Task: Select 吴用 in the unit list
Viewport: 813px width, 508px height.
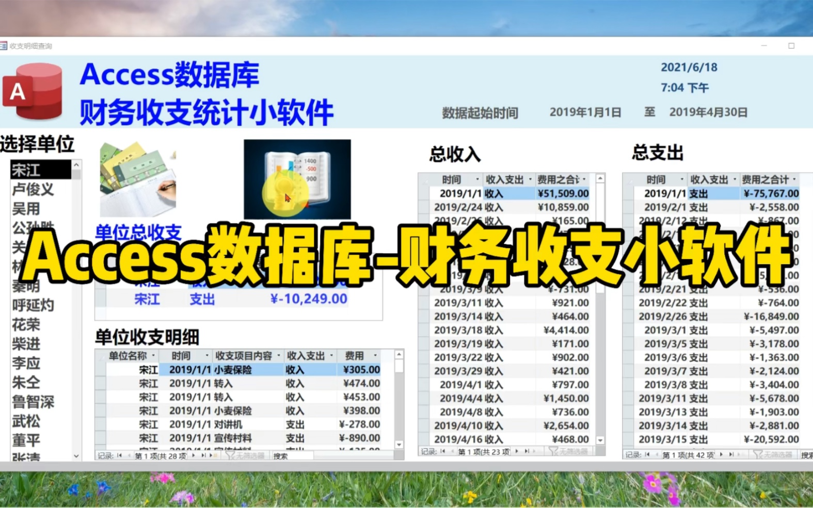Action: pyautogui.click(x=41, y=208)
